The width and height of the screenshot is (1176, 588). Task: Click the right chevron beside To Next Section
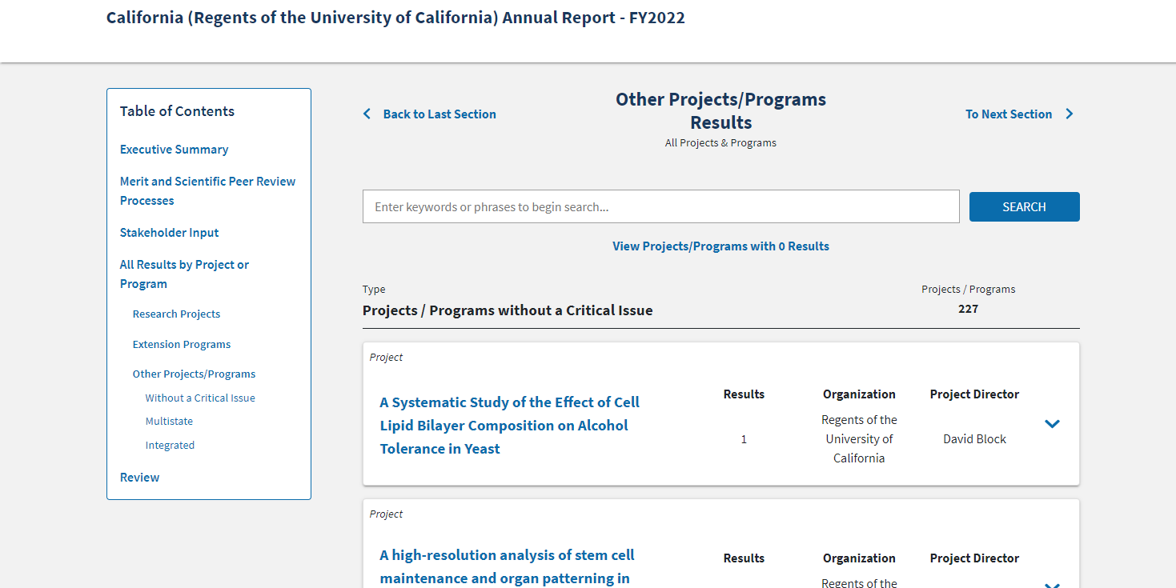pyautogui.click(x=1070, y=114)
